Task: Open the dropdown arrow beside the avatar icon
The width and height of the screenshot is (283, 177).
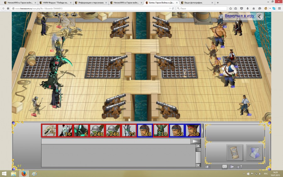Action: coord(270,9)
